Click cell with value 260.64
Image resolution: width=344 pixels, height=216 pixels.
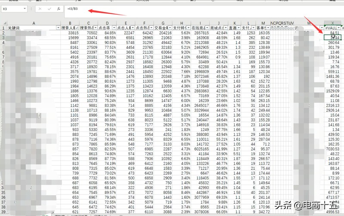(333, 43)
